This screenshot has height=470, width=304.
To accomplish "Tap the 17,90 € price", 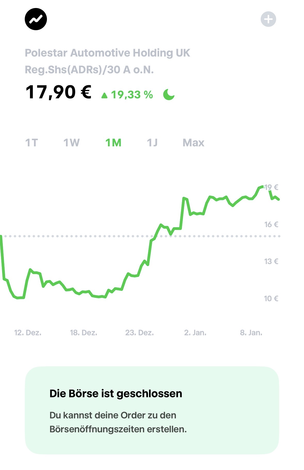I will click(59, 92).
